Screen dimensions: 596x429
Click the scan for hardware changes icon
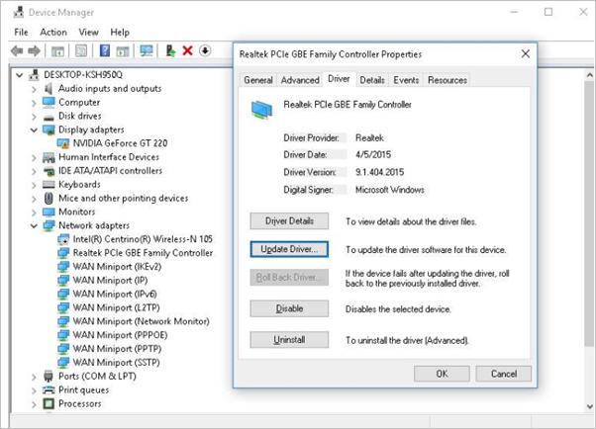[x=147, y=51]
